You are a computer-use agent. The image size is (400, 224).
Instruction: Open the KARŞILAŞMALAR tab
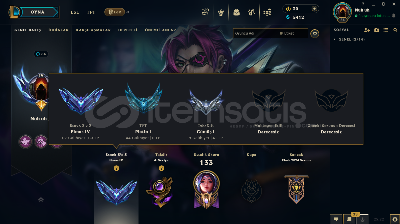click(x=93, y=30)
